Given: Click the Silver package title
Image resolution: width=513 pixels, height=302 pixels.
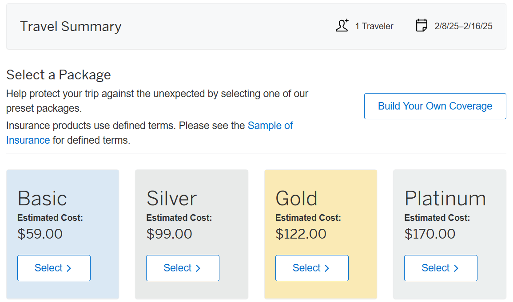Looking at the screenshot, I should 171,198.
